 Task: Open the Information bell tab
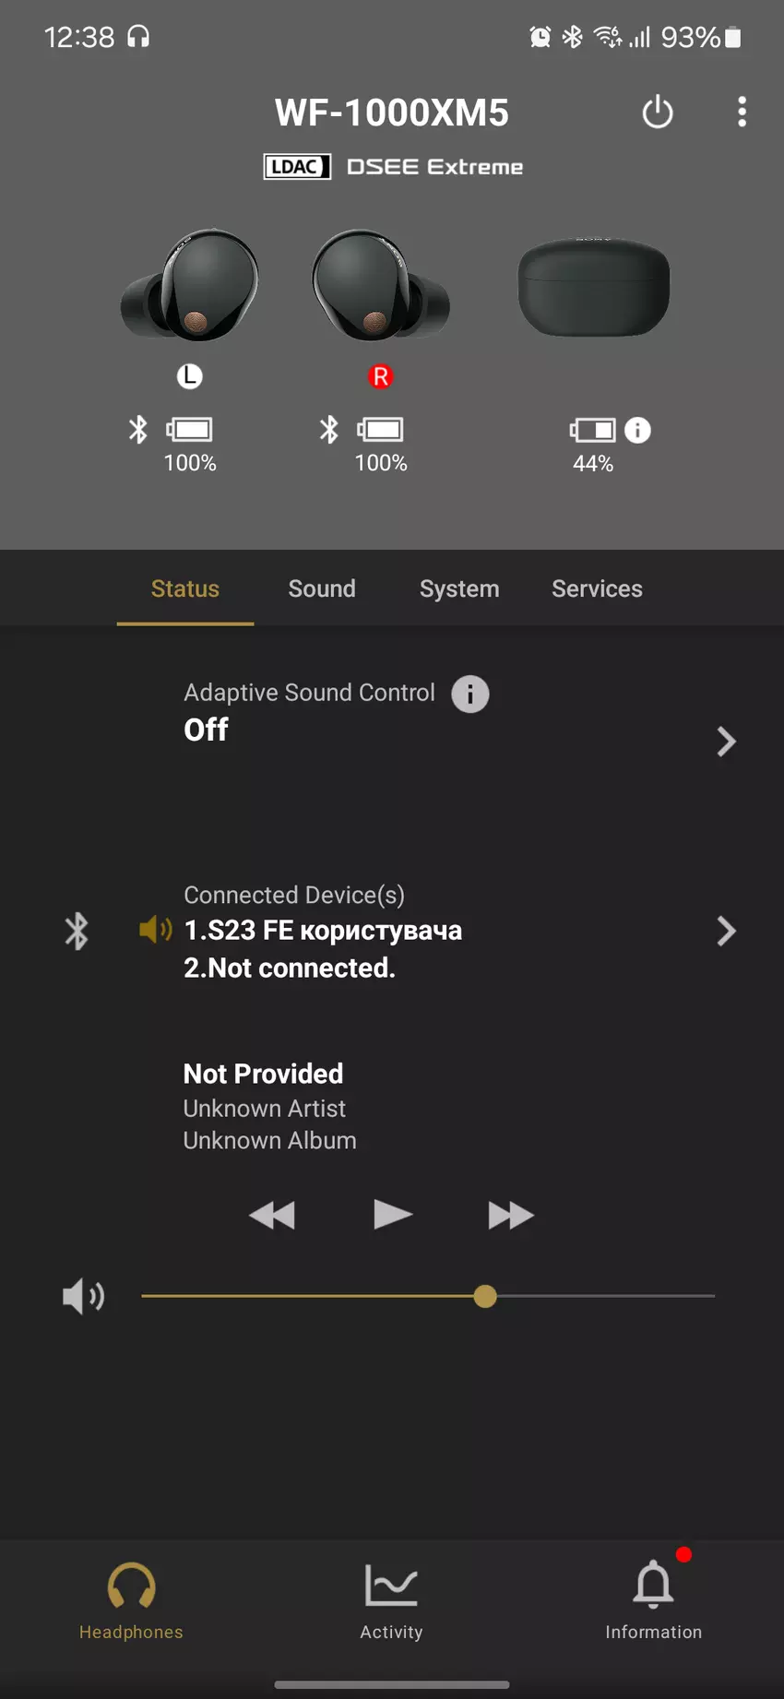click(653, 1598)
